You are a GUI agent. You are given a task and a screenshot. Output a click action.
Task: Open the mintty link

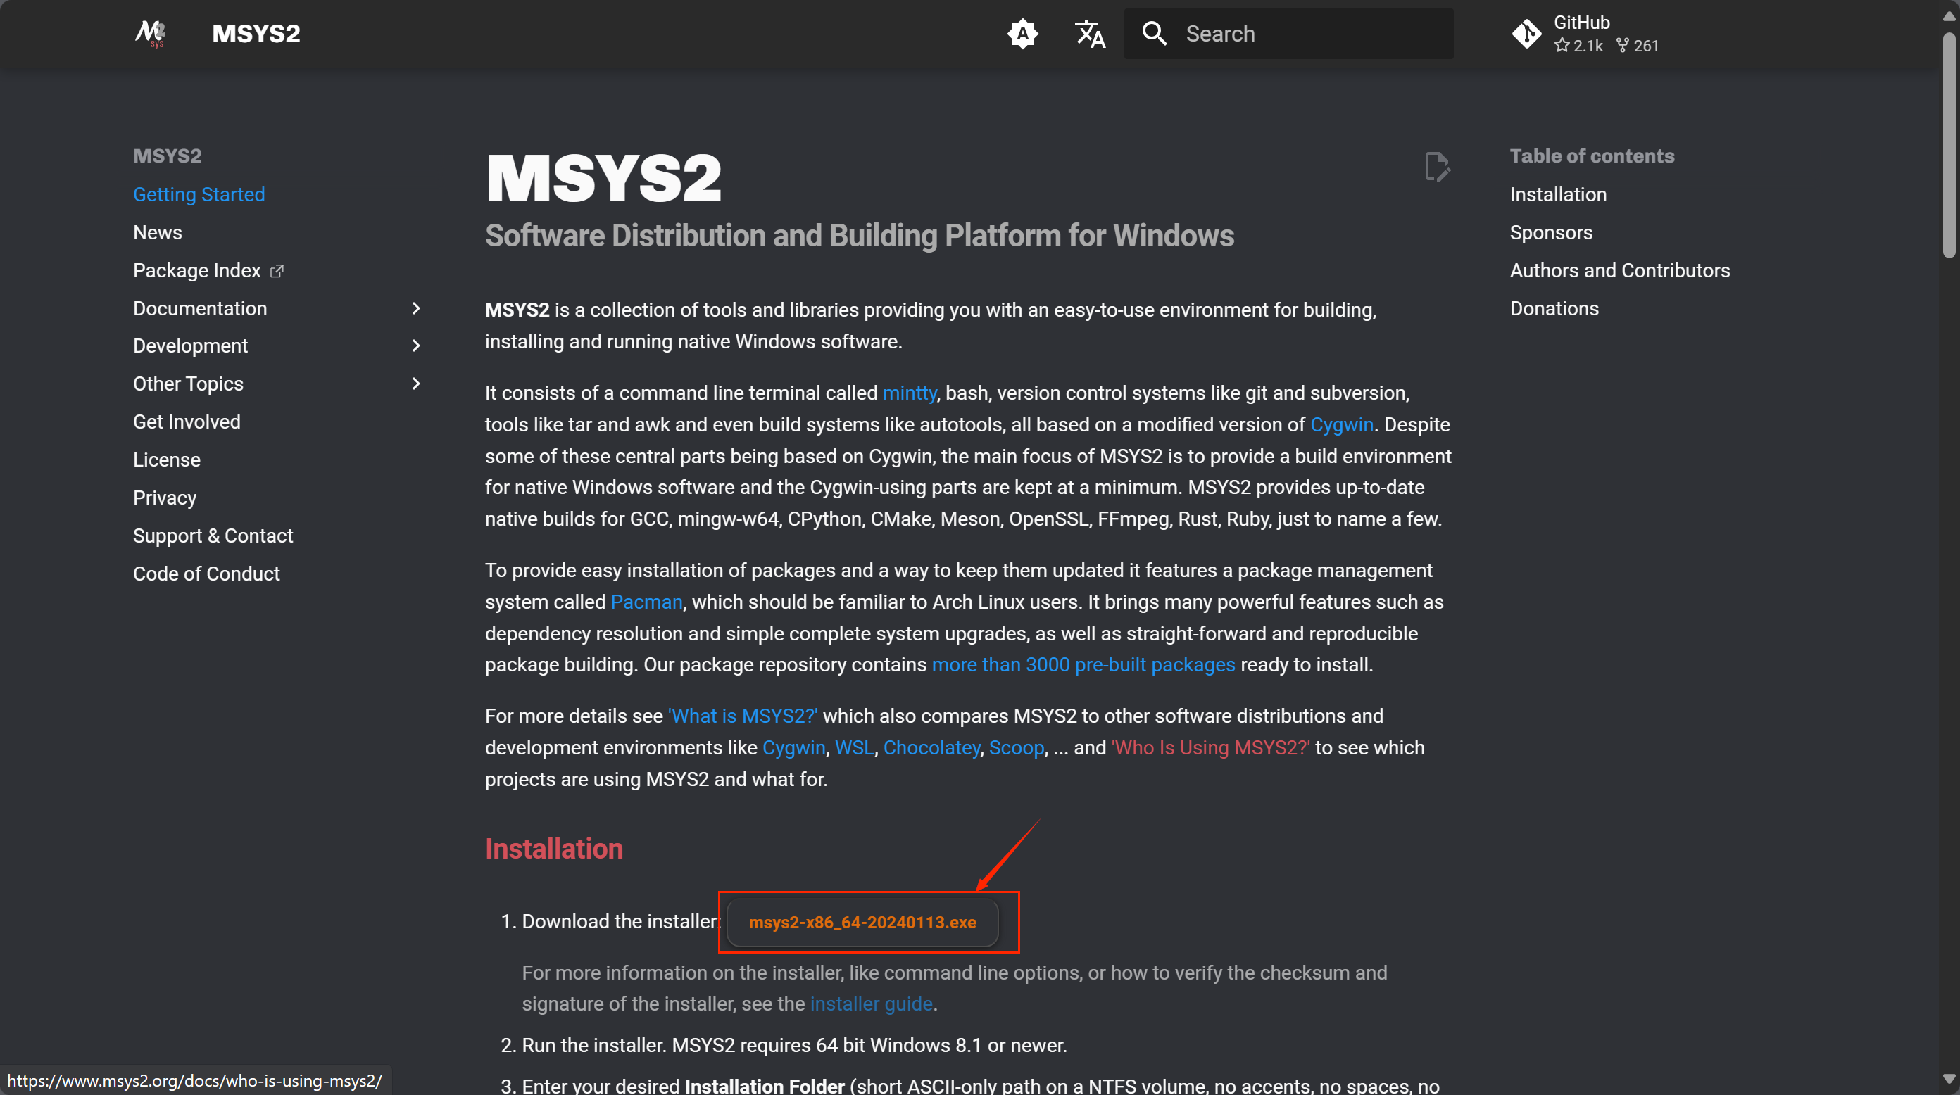[x=908, y=393]
